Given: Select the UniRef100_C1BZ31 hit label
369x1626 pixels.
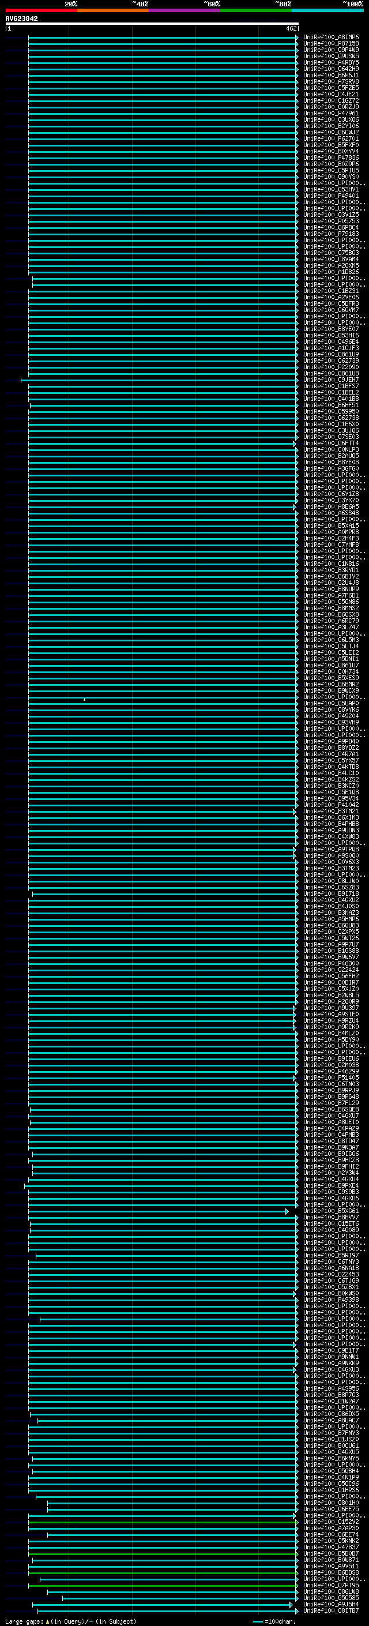Looking at the screenshot, I should pyautogui.click(x=331, y=291).
